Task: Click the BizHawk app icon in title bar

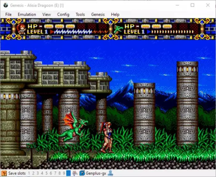Action: [6, 5]
